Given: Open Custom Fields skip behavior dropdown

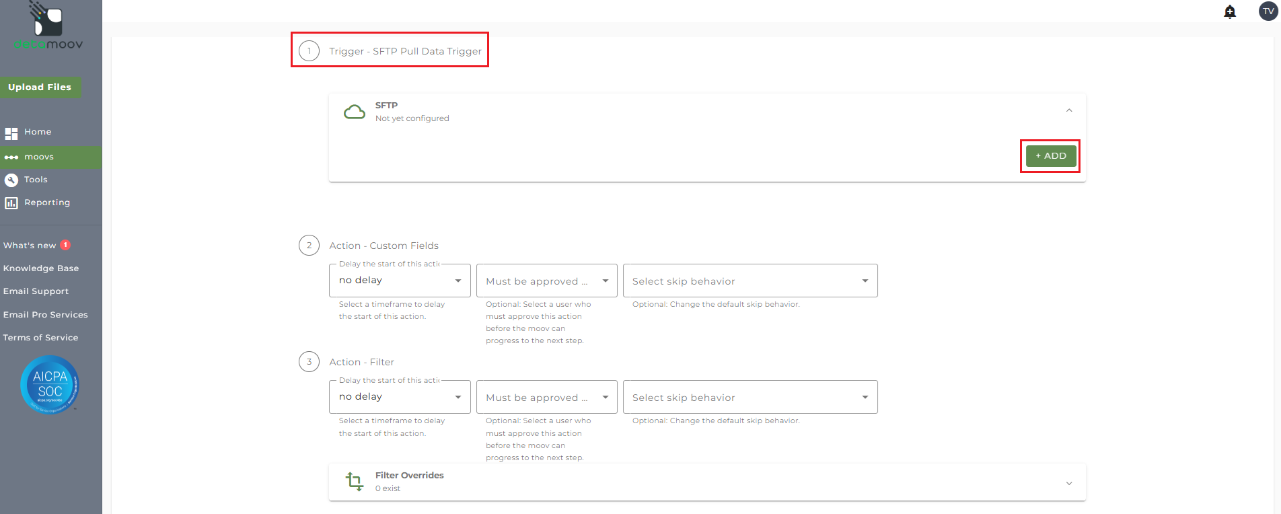Looking at the screenshot, I should [750, 281].
